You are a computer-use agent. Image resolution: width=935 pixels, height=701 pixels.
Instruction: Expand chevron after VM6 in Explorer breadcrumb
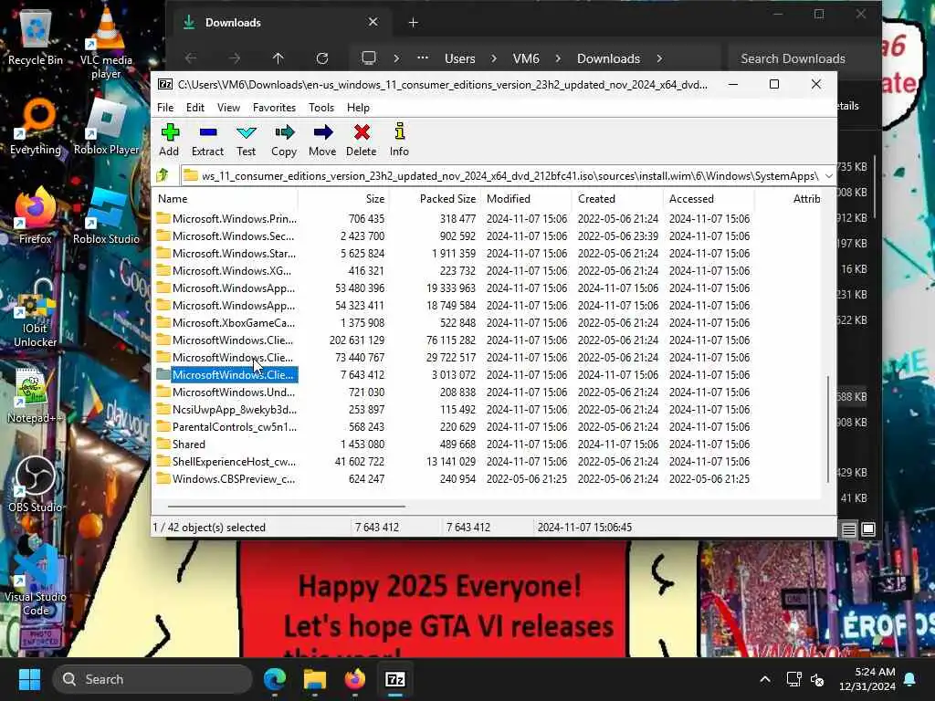tap(558, 58)
